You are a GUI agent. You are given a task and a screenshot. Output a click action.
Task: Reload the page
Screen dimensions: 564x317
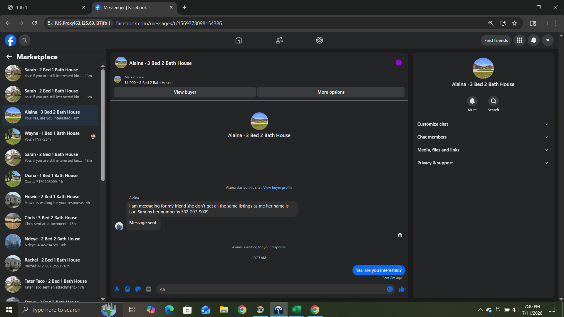pos(34,23)
